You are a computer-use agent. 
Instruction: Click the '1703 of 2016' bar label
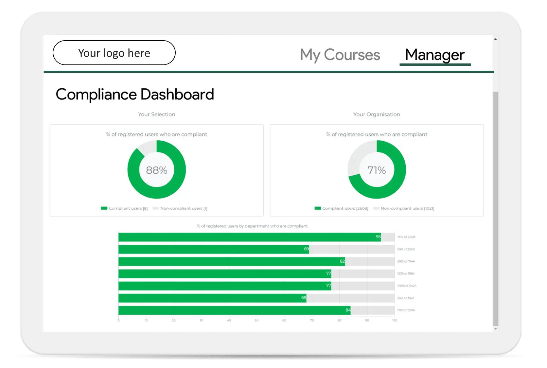[x=406, y=310]
